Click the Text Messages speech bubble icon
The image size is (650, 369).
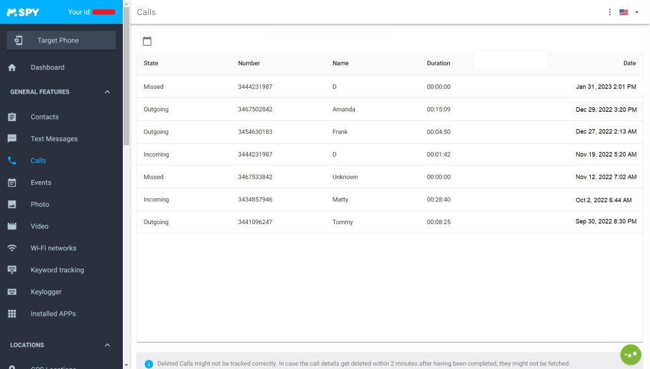12,139
